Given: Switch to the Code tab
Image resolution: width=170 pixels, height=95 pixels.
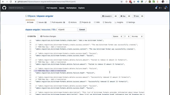Looking at the screenshot, I should (30, 22).
